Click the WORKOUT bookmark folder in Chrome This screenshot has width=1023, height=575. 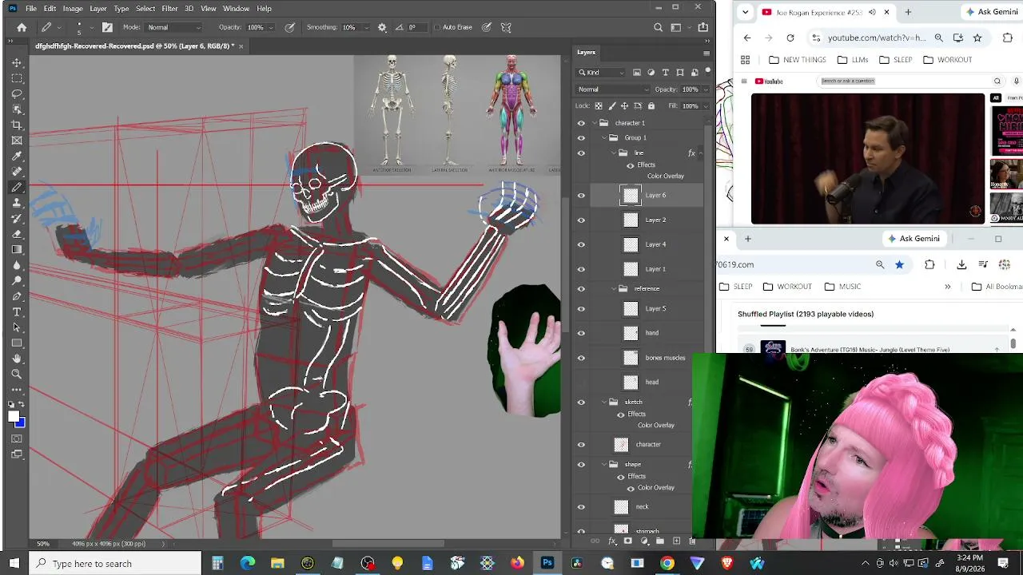point(947,60)
